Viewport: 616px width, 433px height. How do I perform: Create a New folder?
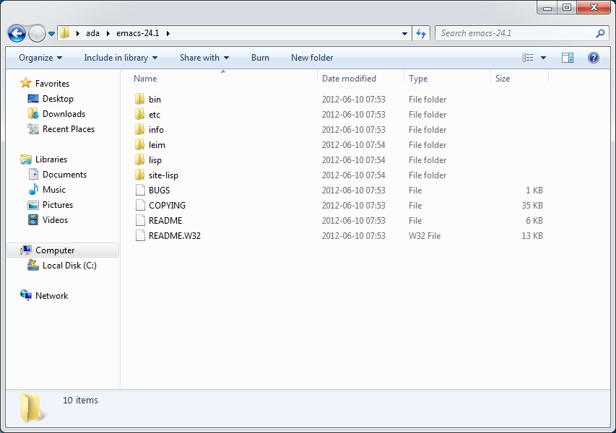pyautogui.click(x=312, y=58)
